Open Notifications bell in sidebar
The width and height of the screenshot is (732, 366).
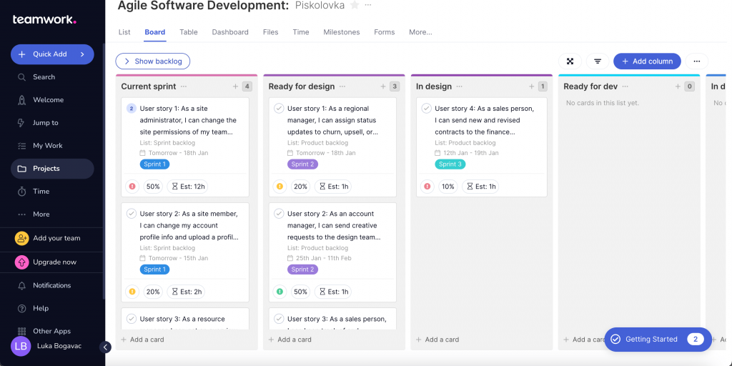[x=51, y=285]
